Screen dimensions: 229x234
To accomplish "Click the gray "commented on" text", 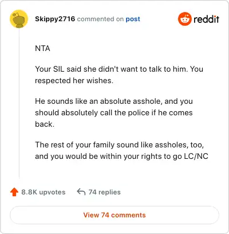I will click(x=100, y=19).
